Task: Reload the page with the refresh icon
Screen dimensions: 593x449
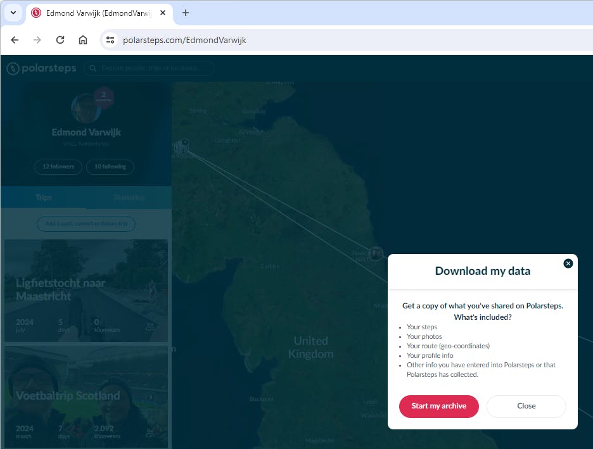Action: [x=60, y=40]
